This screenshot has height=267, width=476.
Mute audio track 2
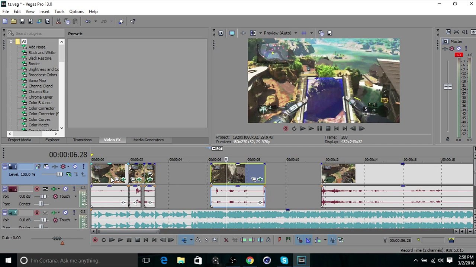[x=65, y=189]
